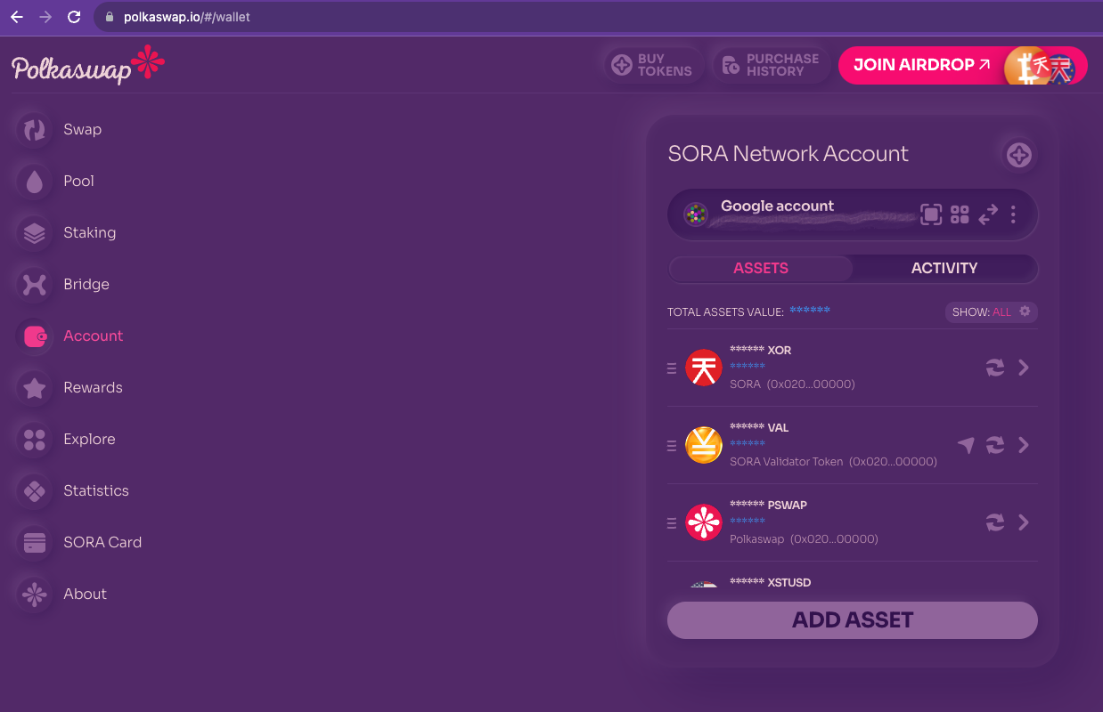Reload the page with the browser refresh icon
Screen dimensions: 1103x712
(74, 17)
